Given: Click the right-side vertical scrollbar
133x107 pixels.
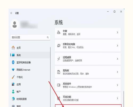Looking at the screenshot, I should pyautogui.click(x=123, y=99).
